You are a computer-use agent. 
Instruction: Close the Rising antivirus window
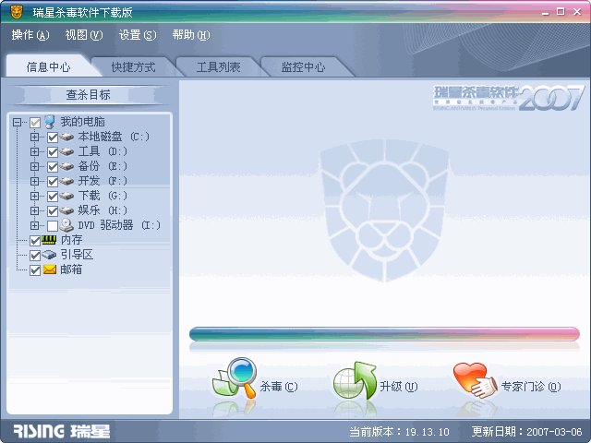[x=576, y=12]
